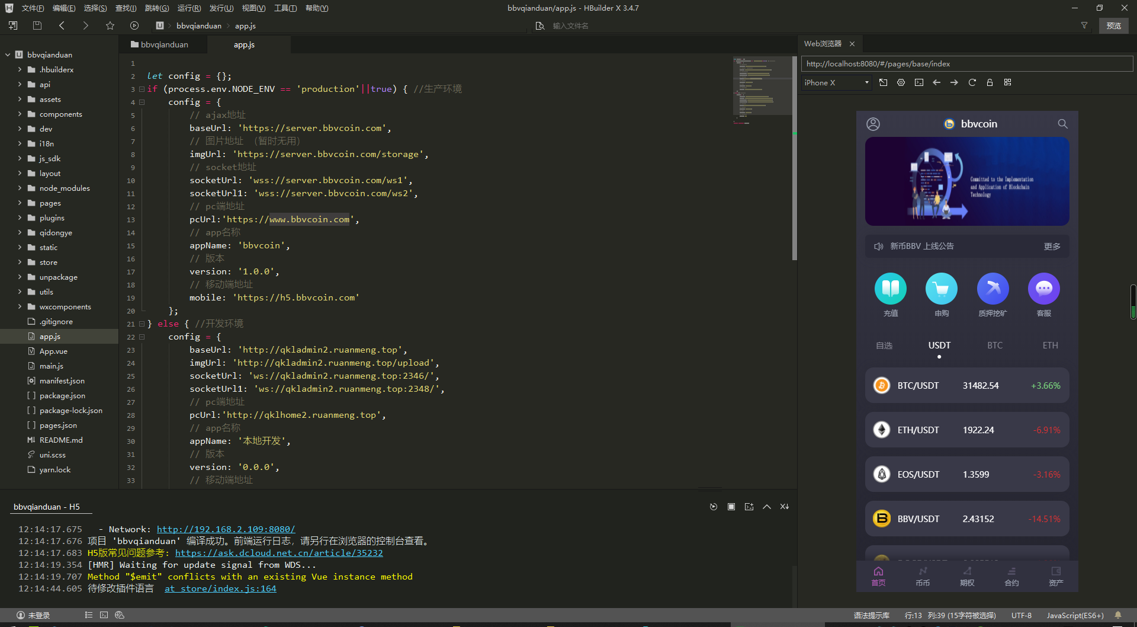Open the 文件(F) menu
The image size is (1137, 627).
(x=33, y=8)
